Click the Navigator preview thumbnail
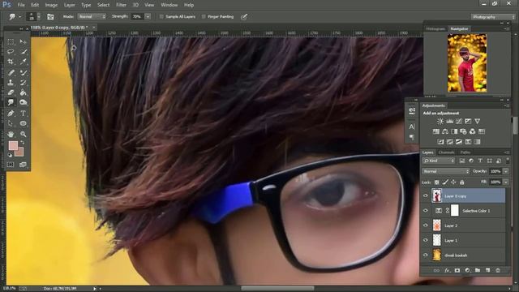This screenshot has width=519, height=292. pos(467,63)
